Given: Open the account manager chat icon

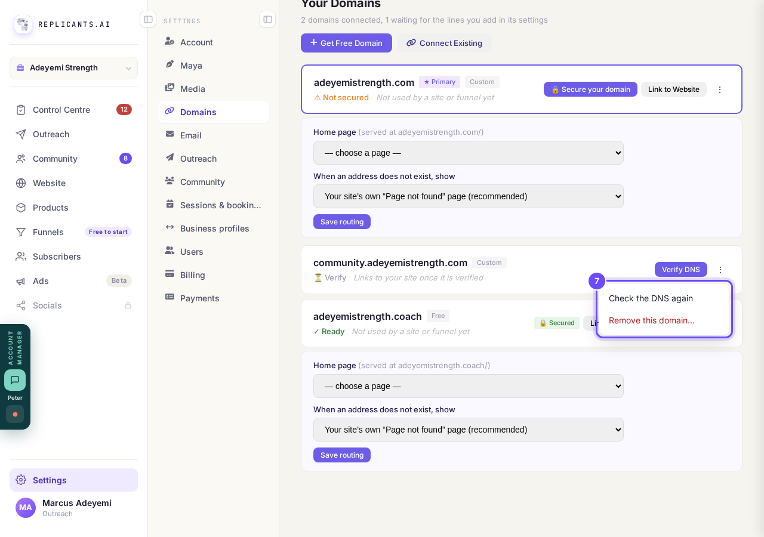Looking at the screenshot, I should click(15, 380).
